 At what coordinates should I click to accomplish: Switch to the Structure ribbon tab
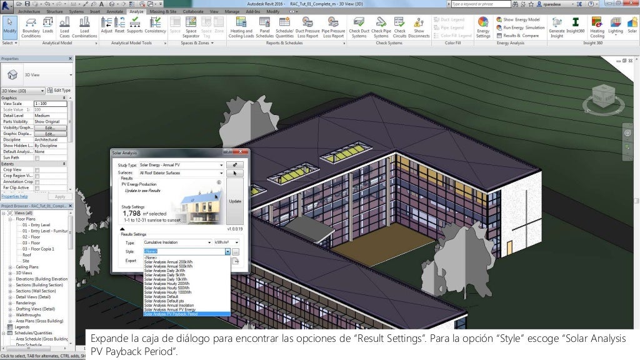(55, 12)
